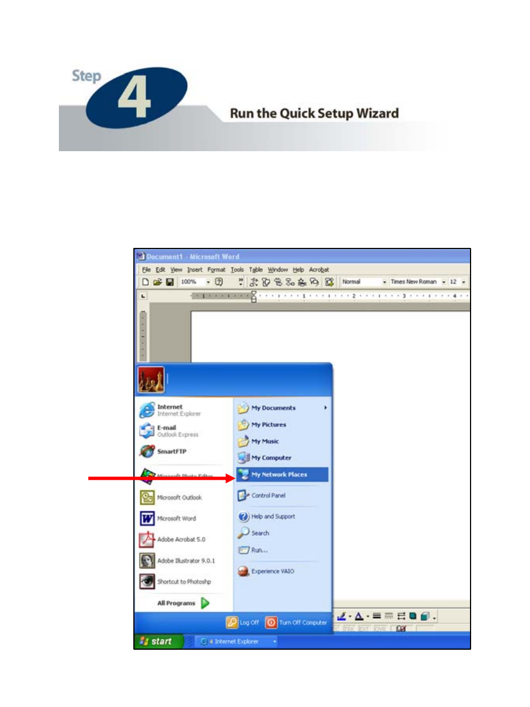Click the Internet Explorer taskbar button
This screenshot has height=707, width=530.
click(x=235, y=641)
